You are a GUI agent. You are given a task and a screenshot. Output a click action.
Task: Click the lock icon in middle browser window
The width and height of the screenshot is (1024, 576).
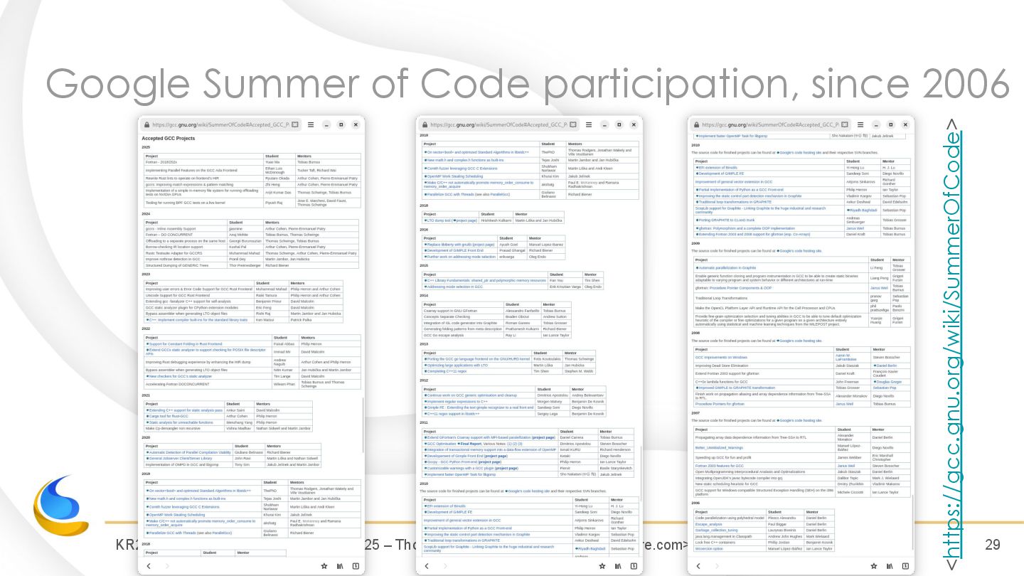pos(425,124)
